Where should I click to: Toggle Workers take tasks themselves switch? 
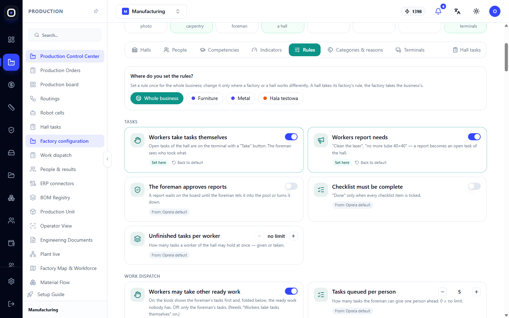tap(291, 137)
